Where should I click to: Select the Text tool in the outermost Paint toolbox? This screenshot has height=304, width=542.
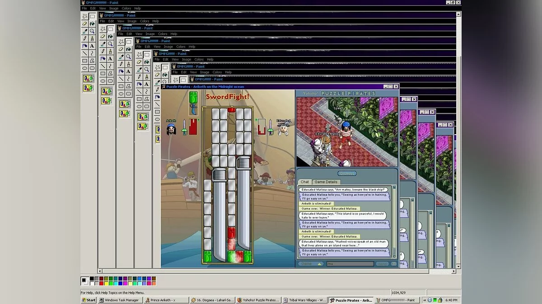(92, 46)
